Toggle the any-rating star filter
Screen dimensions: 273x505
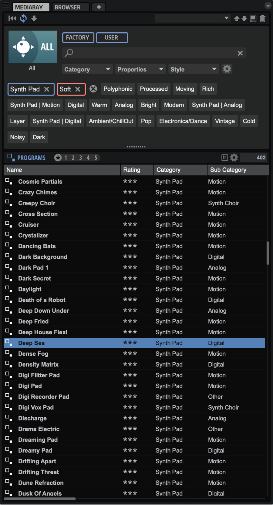pyautogui.click(x=58, y=158)
